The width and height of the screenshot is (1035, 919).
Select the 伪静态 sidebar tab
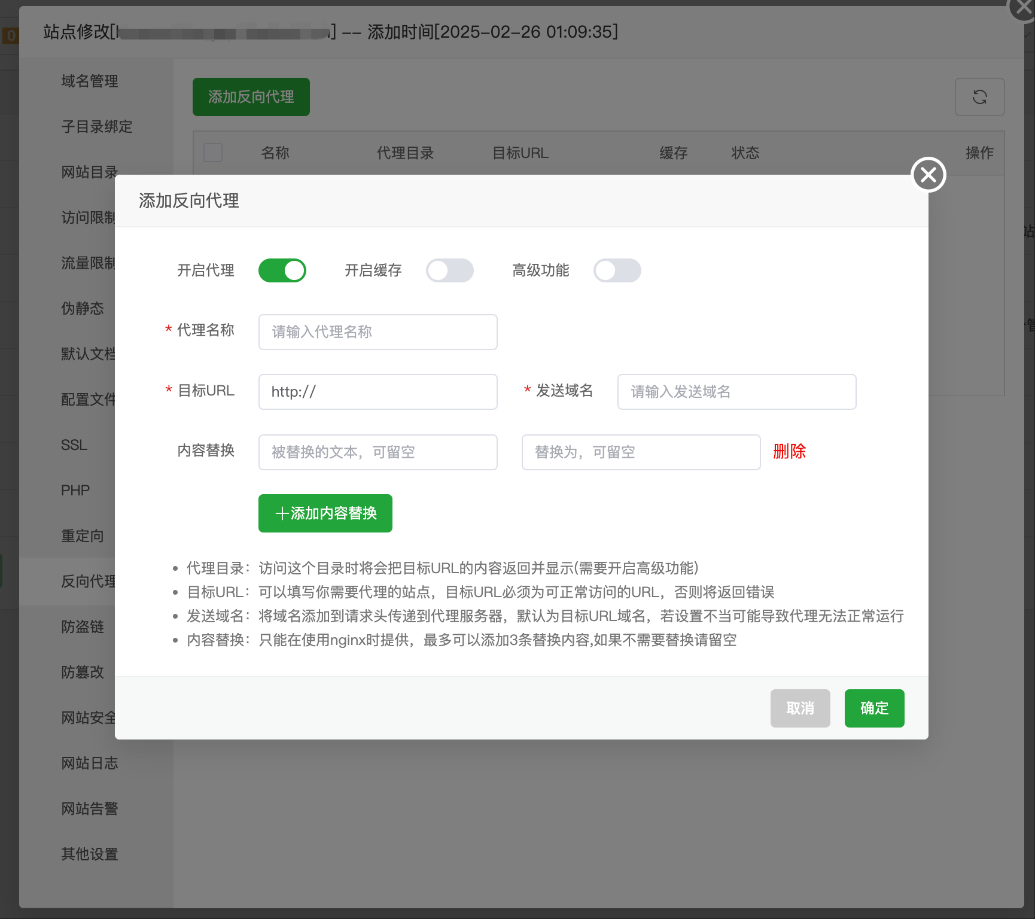coord(83,308)
